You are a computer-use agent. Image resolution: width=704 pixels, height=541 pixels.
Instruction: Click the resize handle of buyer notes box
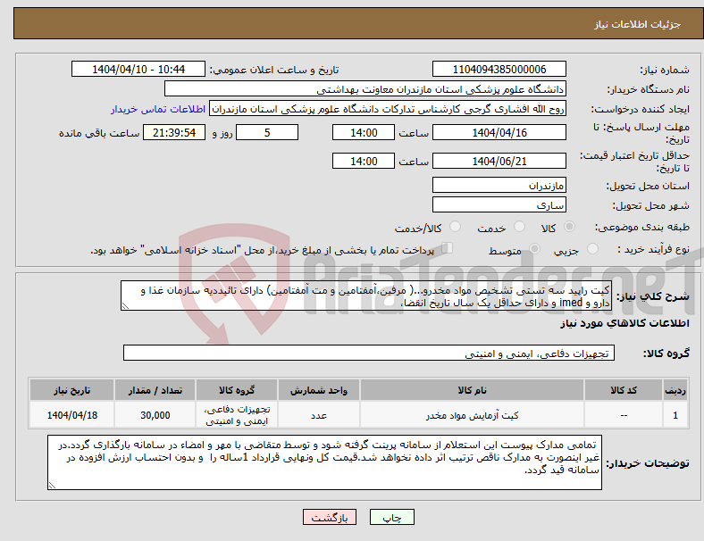(52, 485)
